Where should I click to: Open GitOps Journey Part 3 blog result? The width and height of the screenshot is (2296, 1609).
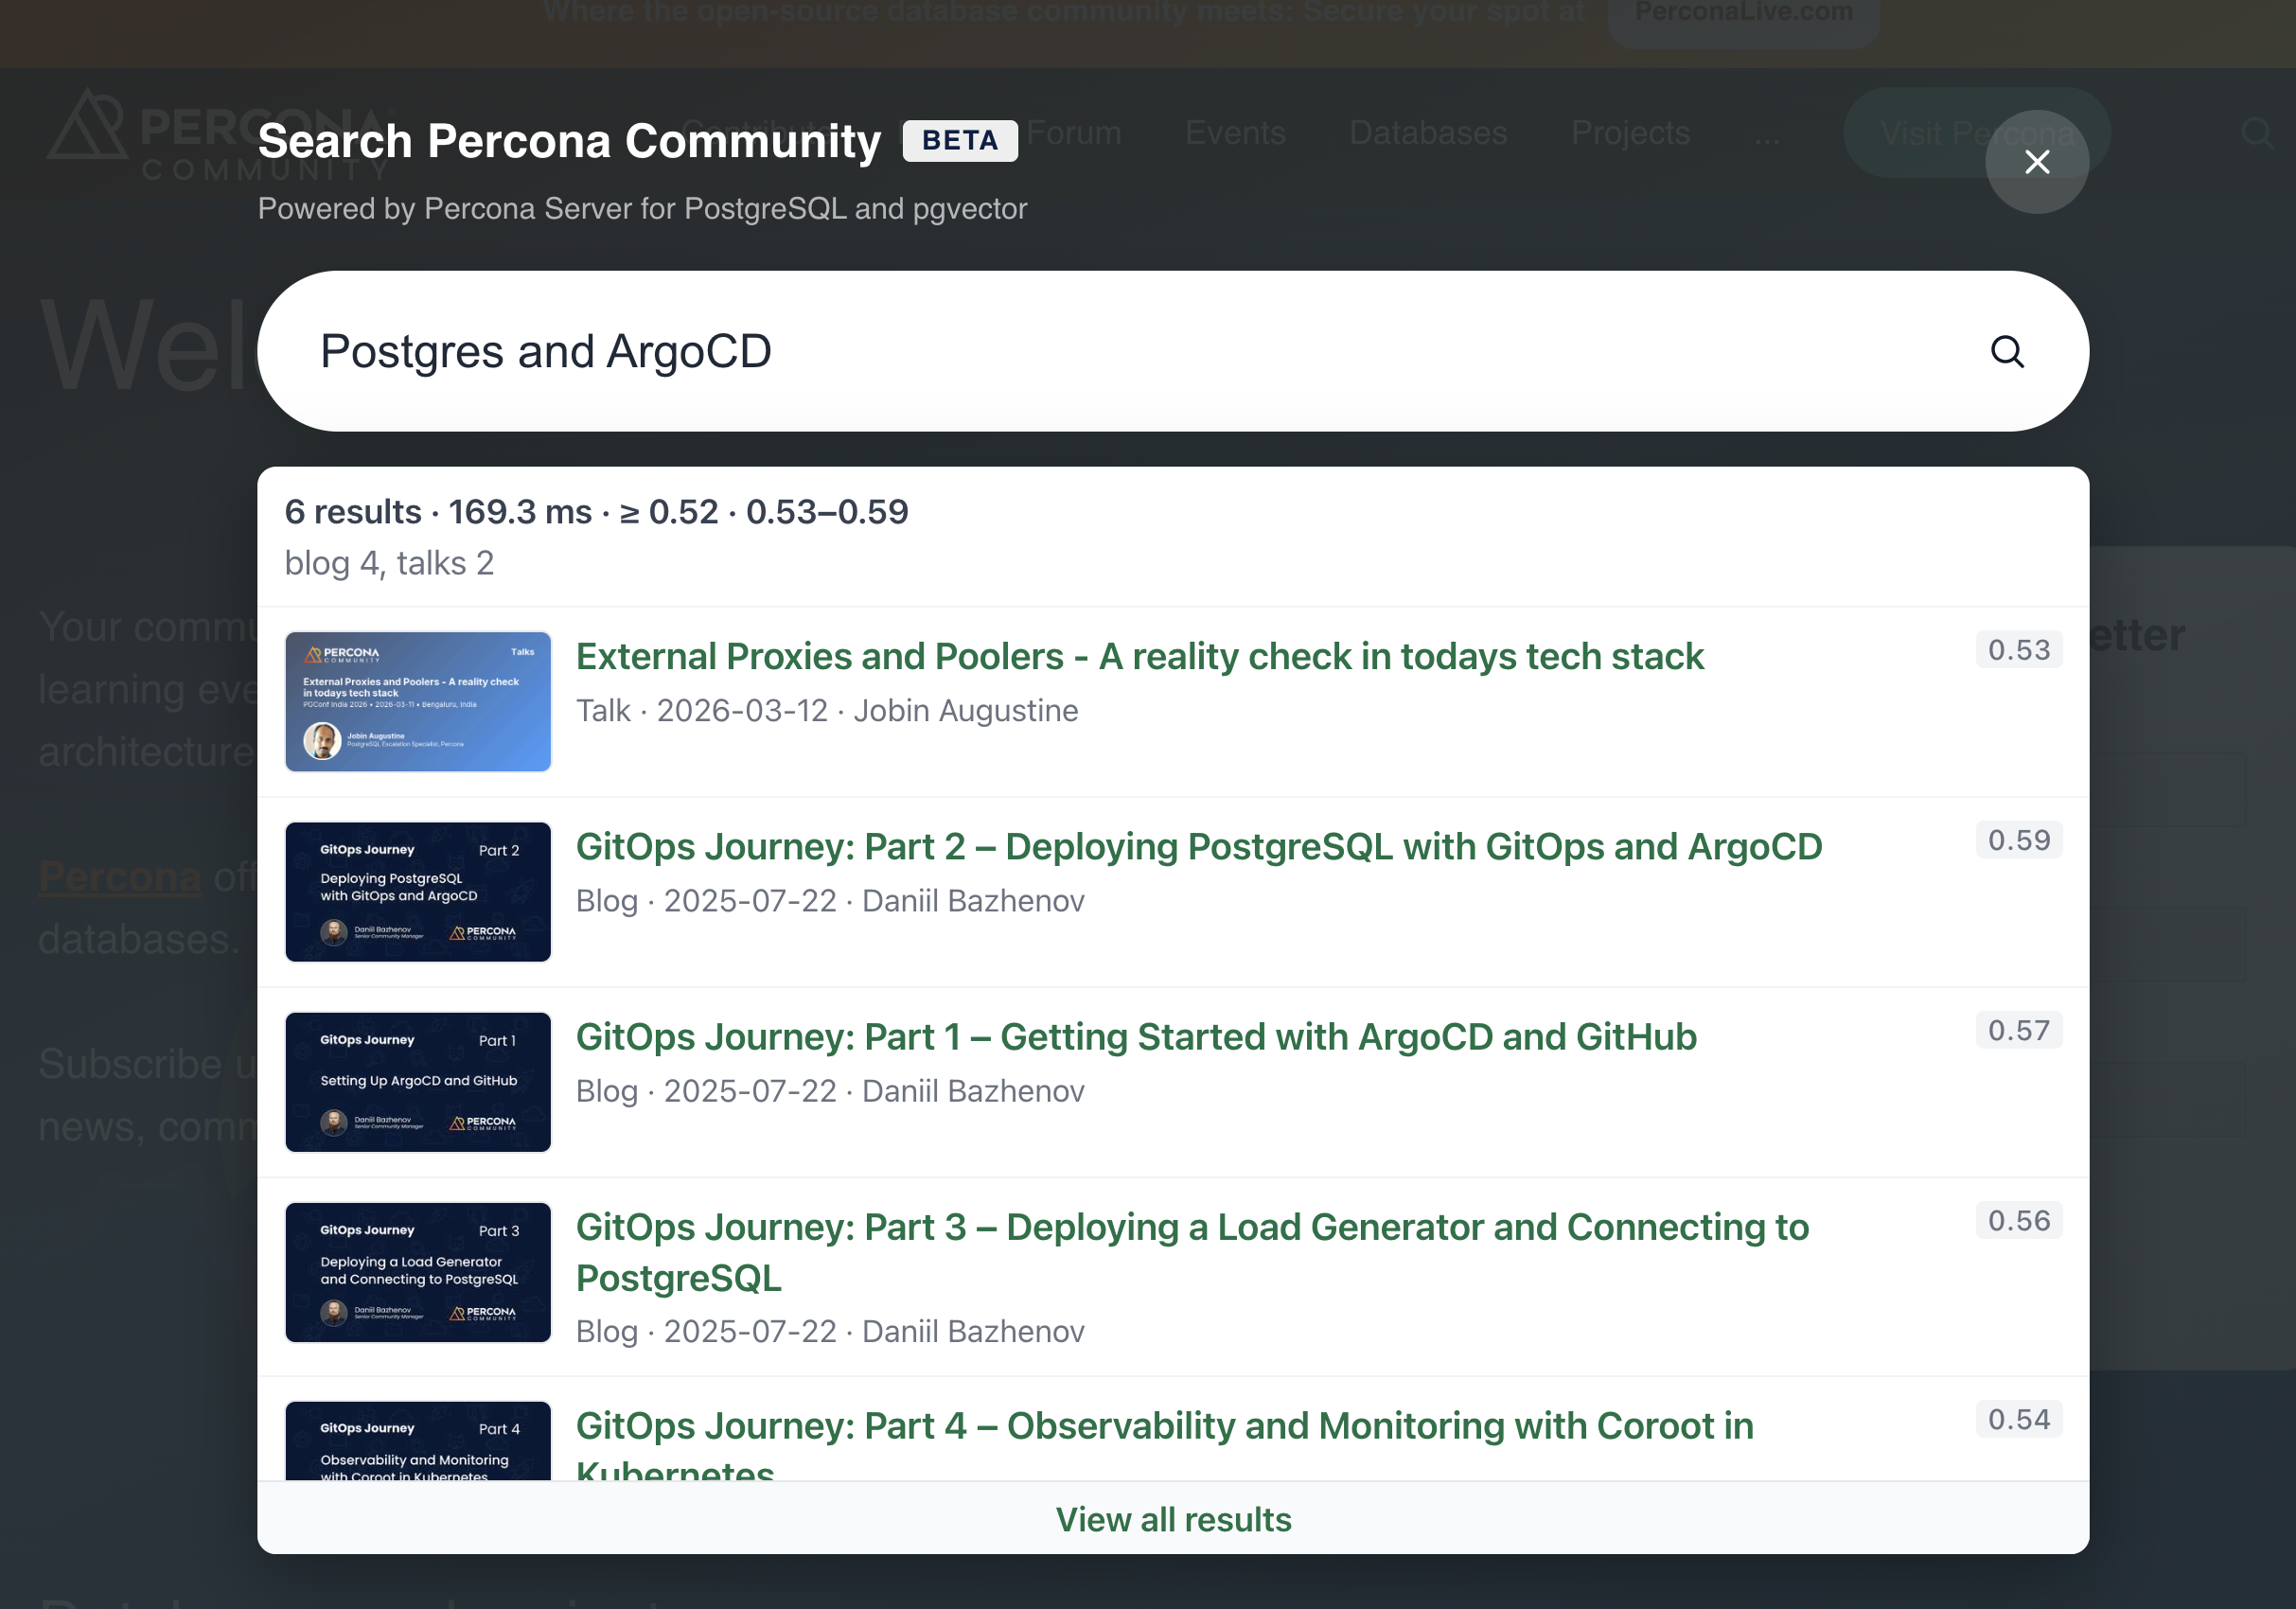click(x=1192, y=1252)
